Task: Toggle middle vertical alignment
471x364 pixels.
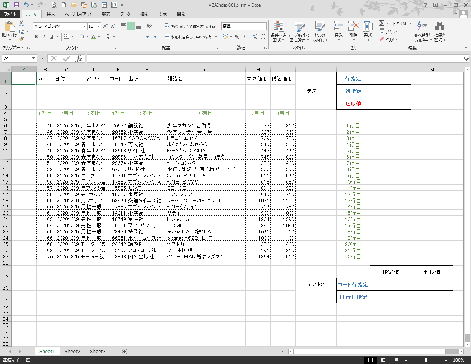Action: click(131, 26)
